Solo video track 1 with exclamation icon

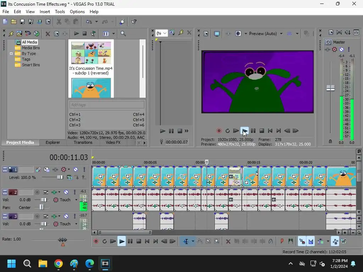pyautogui.click(x=84, y=170)
